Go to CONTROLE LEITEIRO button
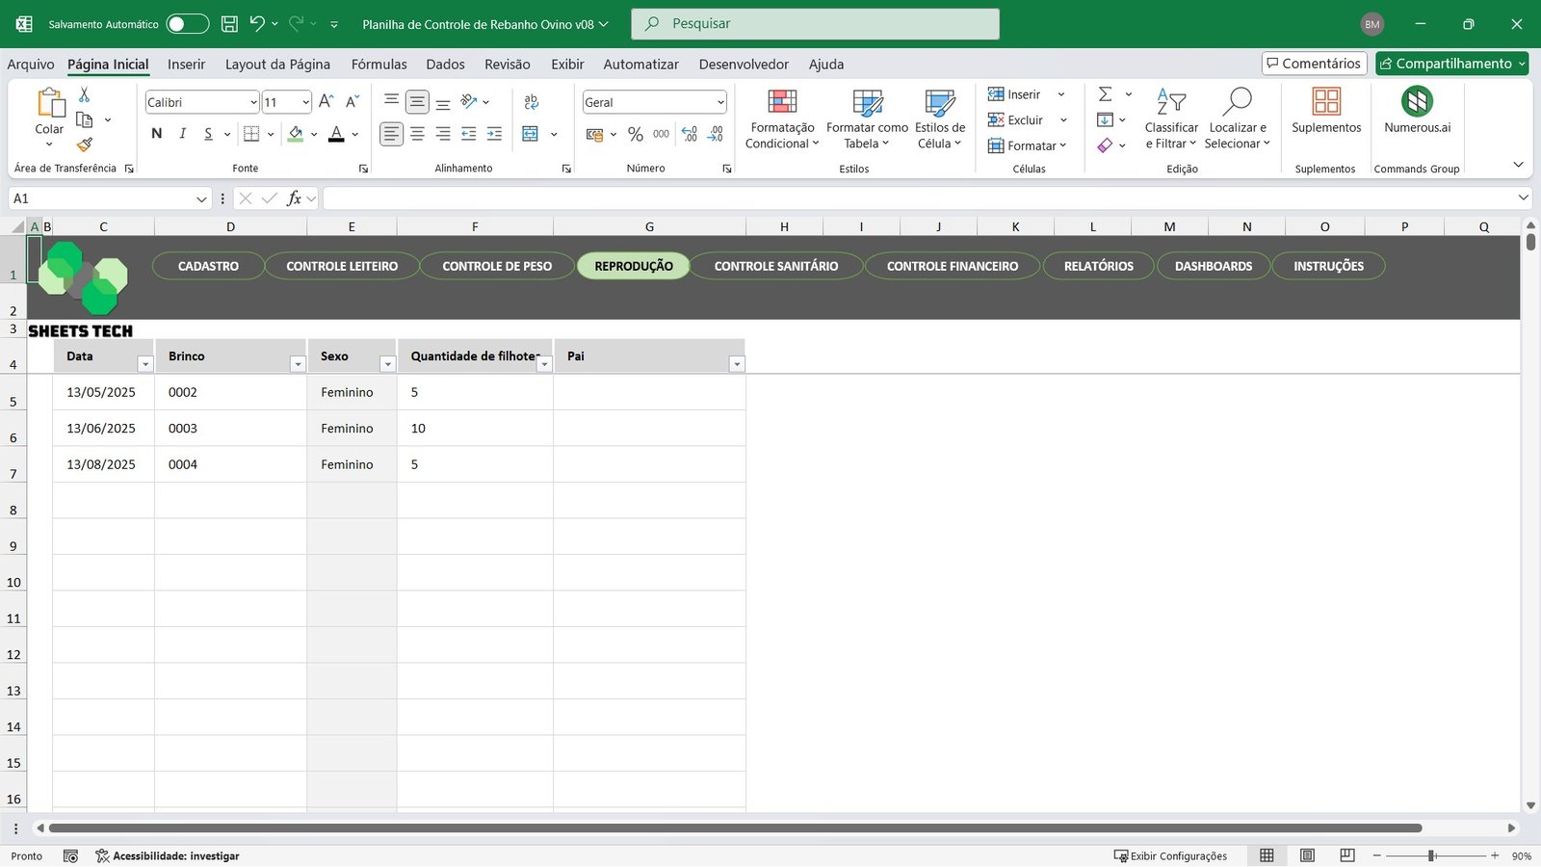 tap(342, 266)
